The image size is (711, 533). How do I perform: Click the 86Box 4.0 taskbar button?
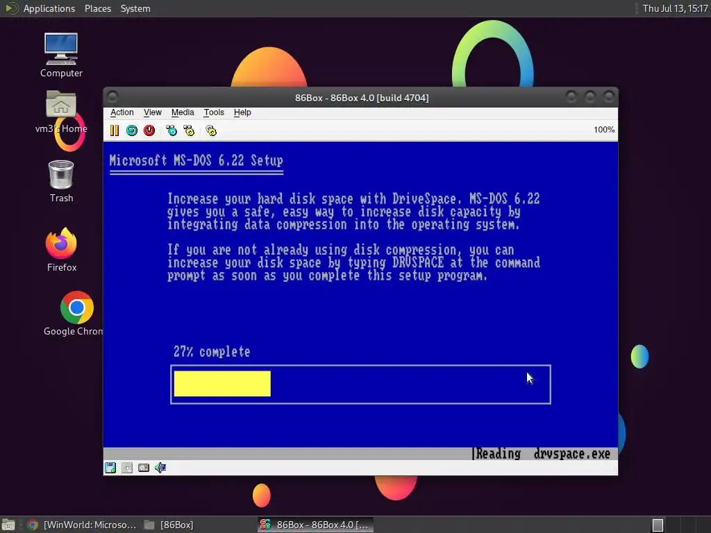[x=316, y=525]
